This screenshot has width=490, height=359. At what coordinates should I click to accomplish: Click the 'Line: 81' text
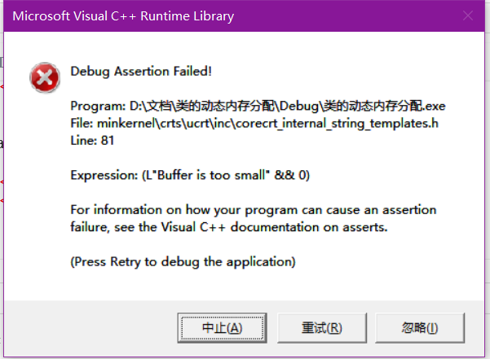(x=92, y=141)
